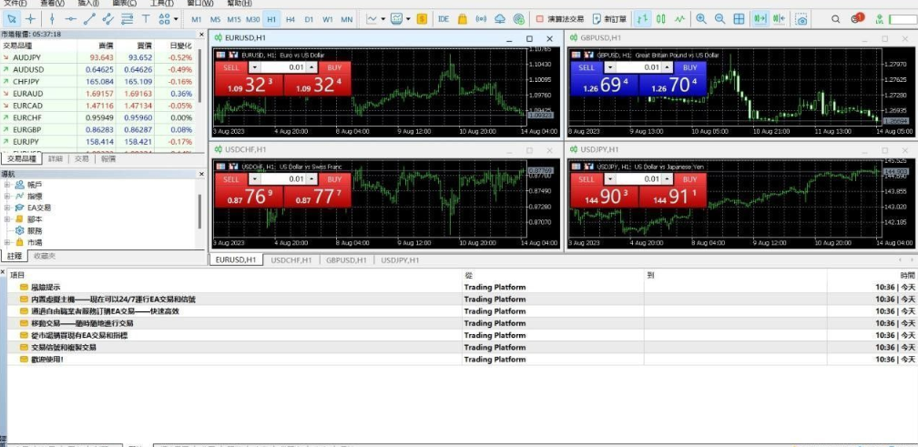Viewport: 918px width, 447px height.
Task: Expand the EA交易 tree node
Action: tap(7, 208)
